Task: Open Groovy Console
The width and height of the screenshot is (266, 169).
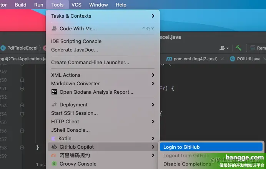Action: (103, 164)
